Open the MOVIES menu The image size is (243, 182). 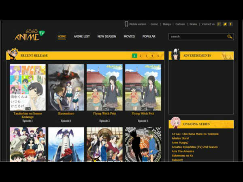(x=129, y=36)
